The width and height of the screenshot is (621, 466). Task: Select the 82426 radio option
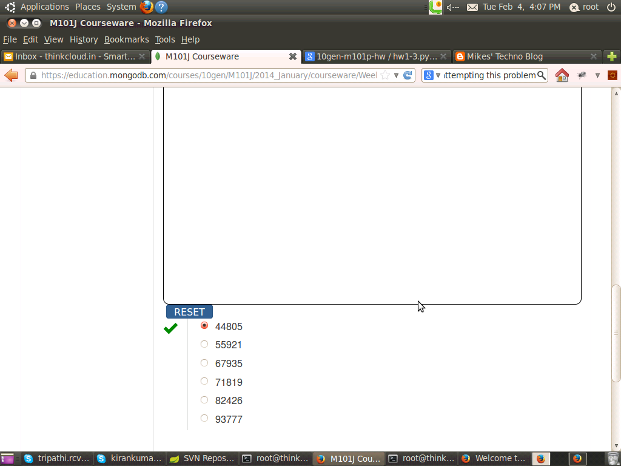(x=204, y=400)
